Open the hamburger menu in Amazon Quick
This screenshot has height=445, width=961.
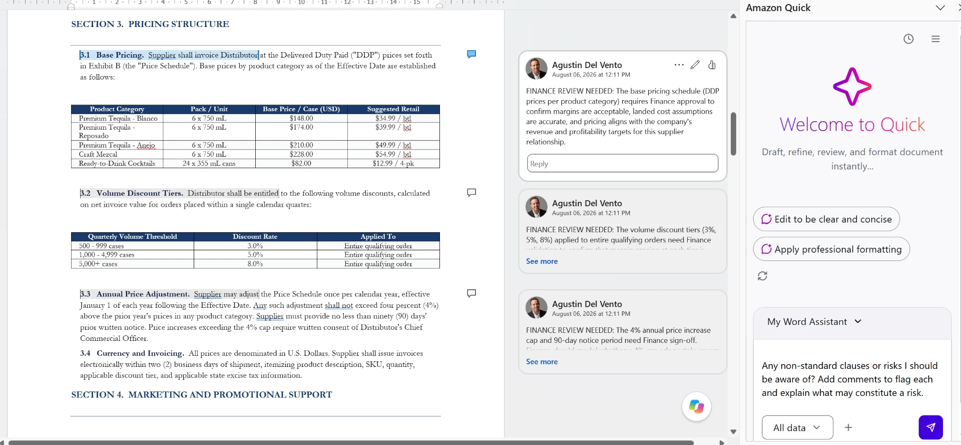click(x=935, y=39)
